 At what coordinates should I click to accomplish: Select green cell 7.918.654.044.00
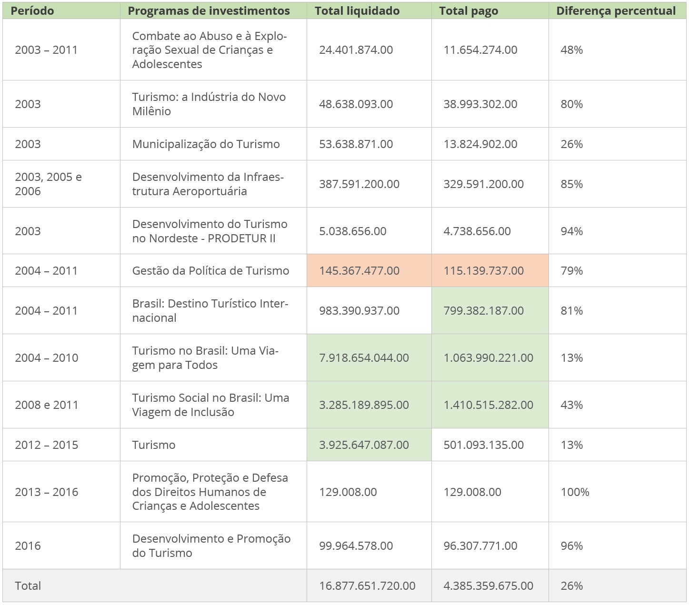coord(364,358)
